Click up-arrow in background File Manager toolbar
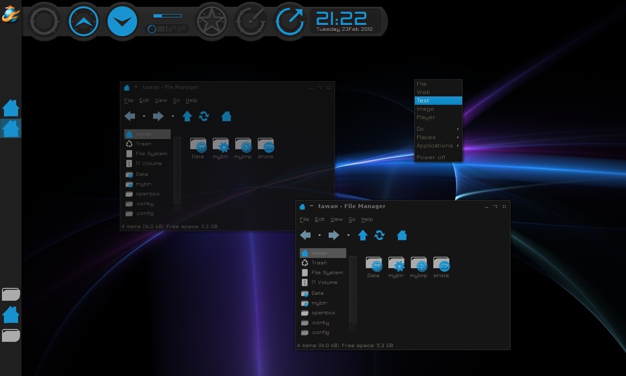The height and width of the screenshot is (376, 626). point(187,117)
